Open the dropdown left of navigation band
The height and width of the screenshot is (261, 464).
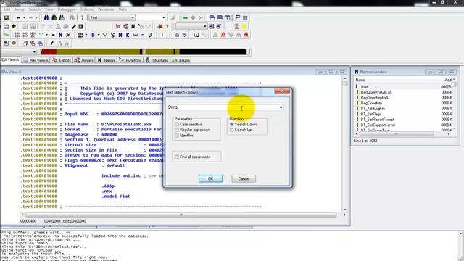click(34, 51)
